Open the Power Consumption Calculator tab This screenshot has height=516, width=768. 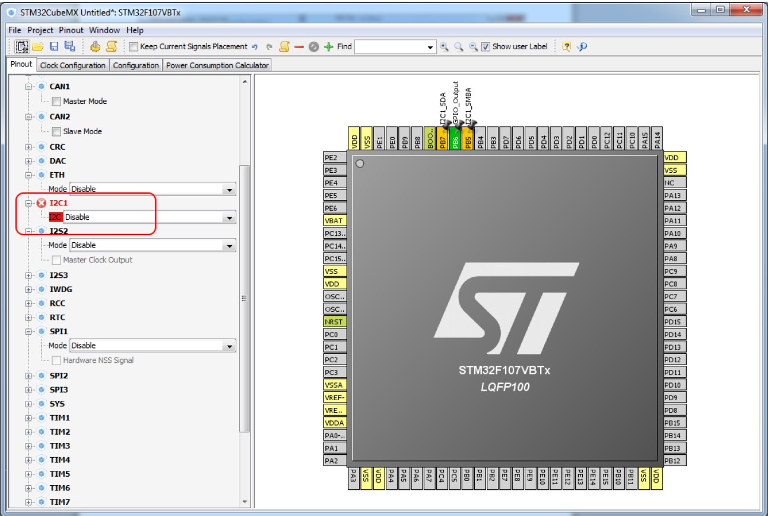pyautogui.click(x=217, y=65)
